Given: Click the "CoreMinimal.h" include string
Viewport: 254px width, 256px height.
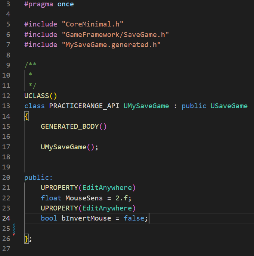Looking at the screenshot, I should (x=93, y=24).
